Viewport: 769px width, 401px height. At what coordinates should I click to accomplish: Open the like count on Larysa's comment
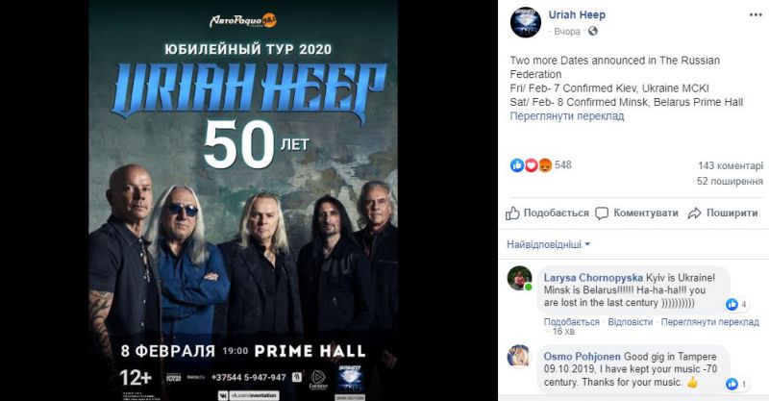pos(736,304)
